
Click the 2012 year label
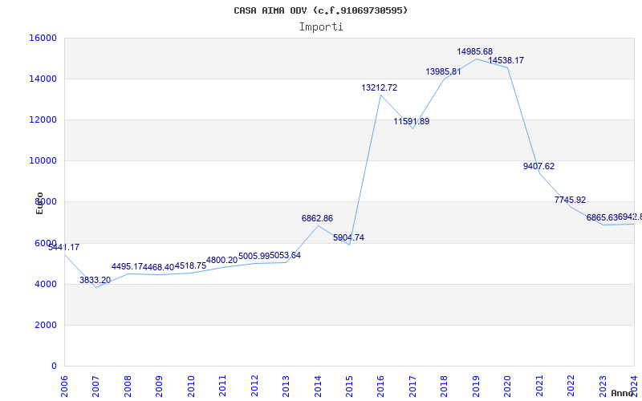click(254, 386)
